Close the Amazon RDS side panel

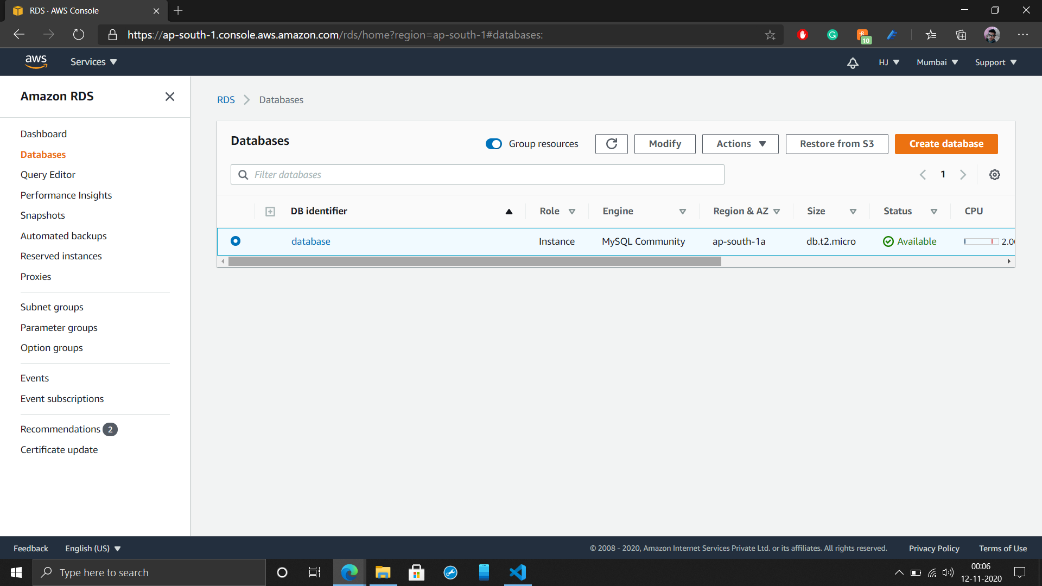pyautogui.click(x=169, y=96)
